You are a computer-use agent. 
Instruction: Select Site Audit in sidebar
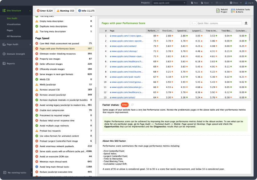12,19
